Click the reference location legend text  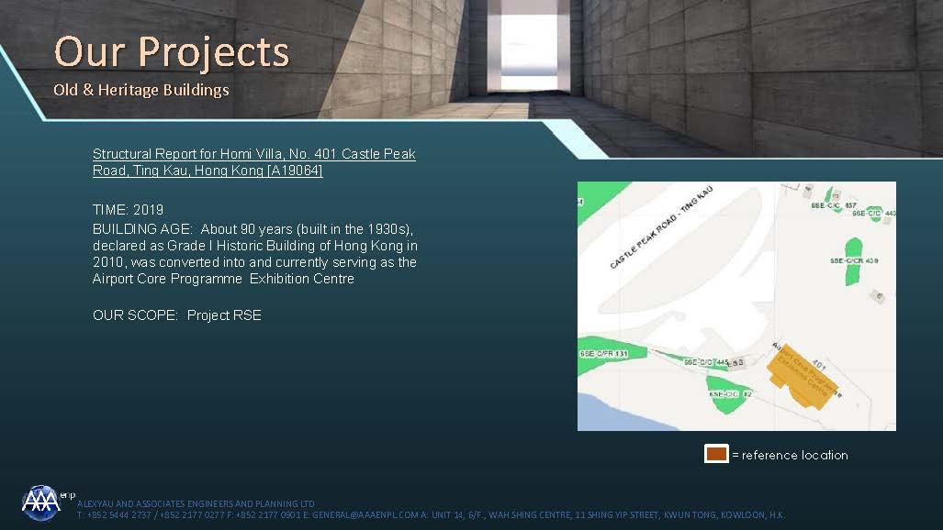point(791,455)
